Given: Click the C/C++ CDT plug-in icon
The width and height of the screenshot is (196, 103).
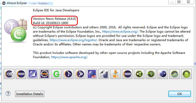Looking at the screenshot, I should 9,74.
